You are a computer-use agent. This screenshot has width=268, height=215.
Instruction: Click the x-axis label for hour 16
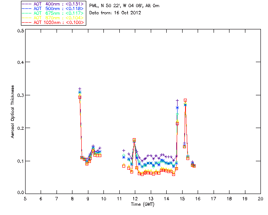198,199
